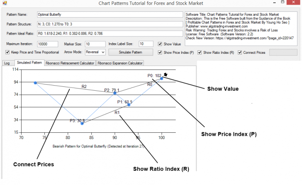This screenshot has height=185, width=302.
Task: Open the Fibonacci Retracement Calculator tab
Action: [x=70, y=63]
